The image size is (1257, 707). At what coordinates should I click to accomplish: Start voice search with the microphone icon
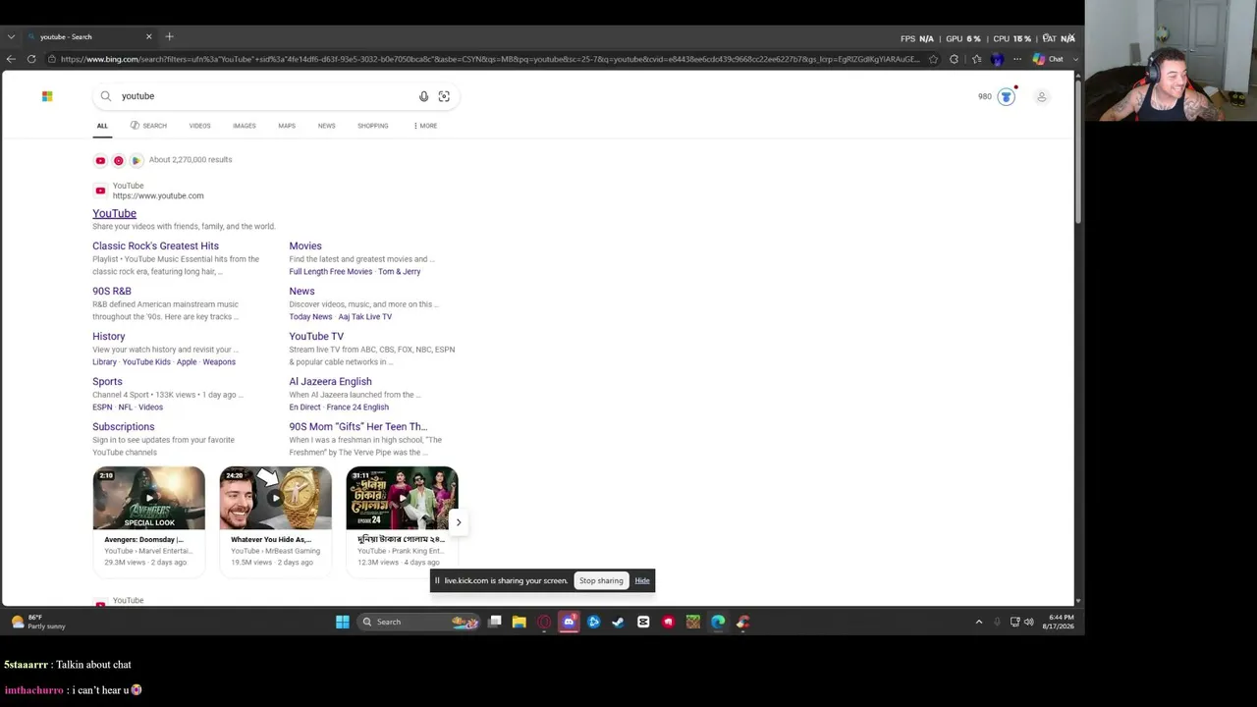tap(423, 96)
